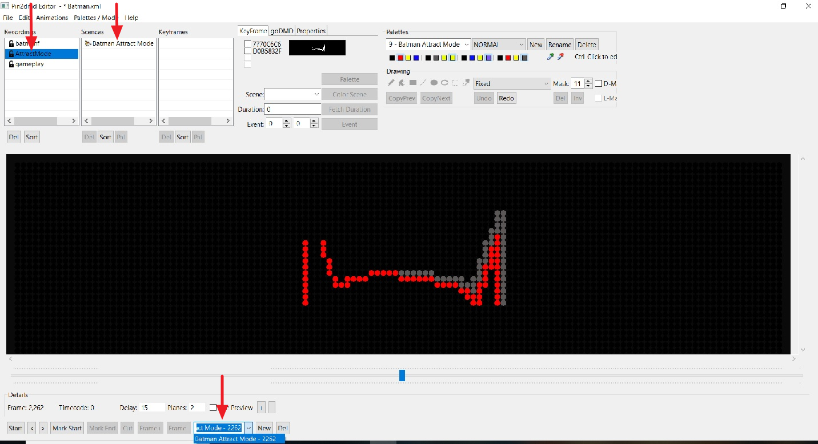Click the CopyPrev button

click(402, 98)
